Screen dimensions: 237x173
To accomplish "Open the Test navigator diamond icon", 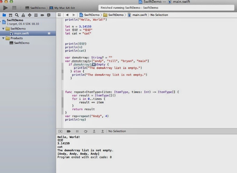I will point(30,15).
